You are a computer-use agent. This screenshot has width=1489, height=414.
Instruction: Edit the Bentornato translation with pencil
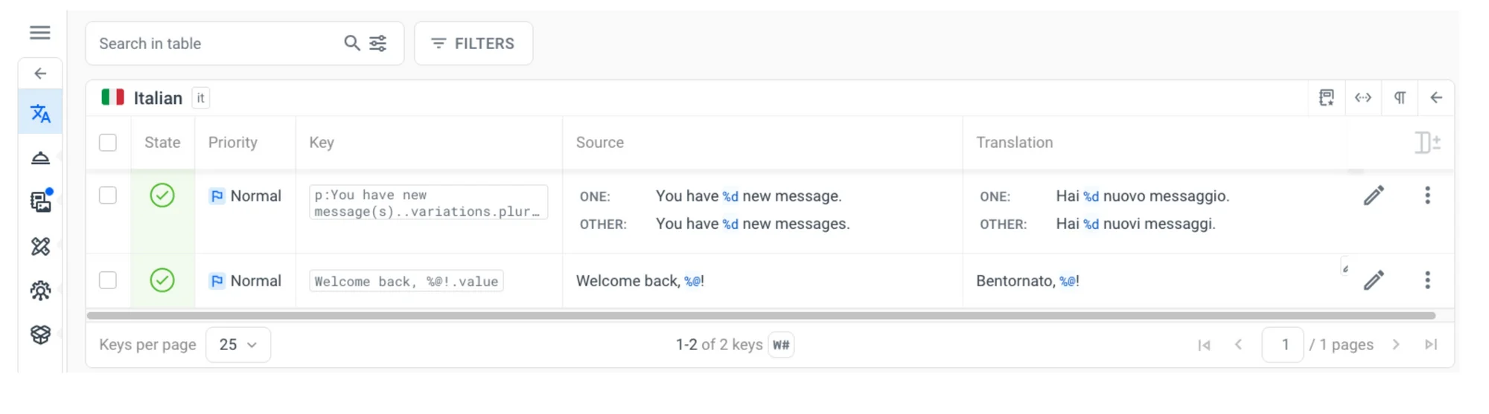1374,280
